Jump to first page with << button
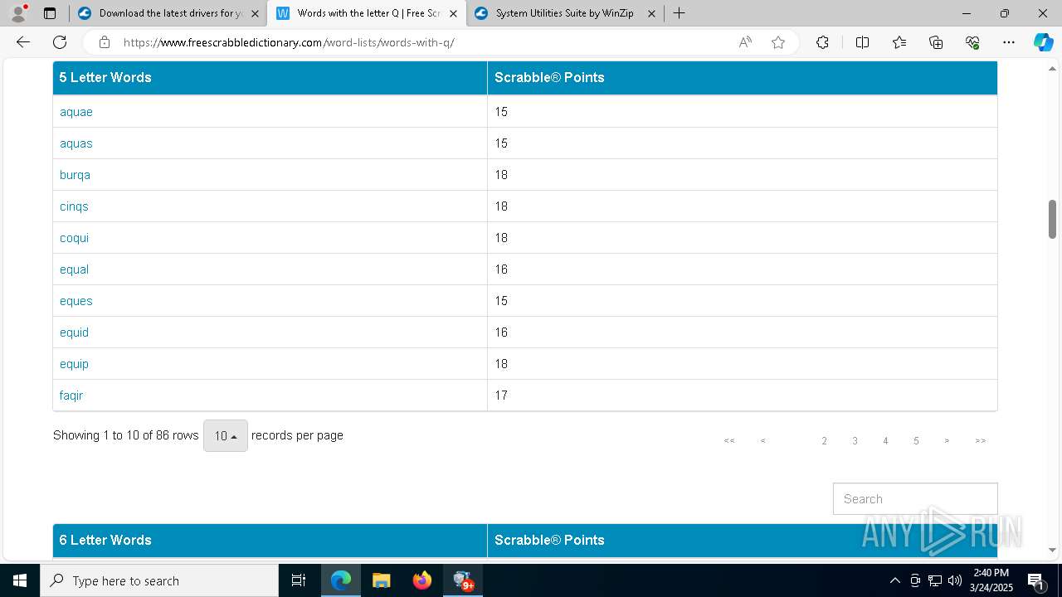The image size is (1062, 597). pyautogui.click(x=729, y=441)
